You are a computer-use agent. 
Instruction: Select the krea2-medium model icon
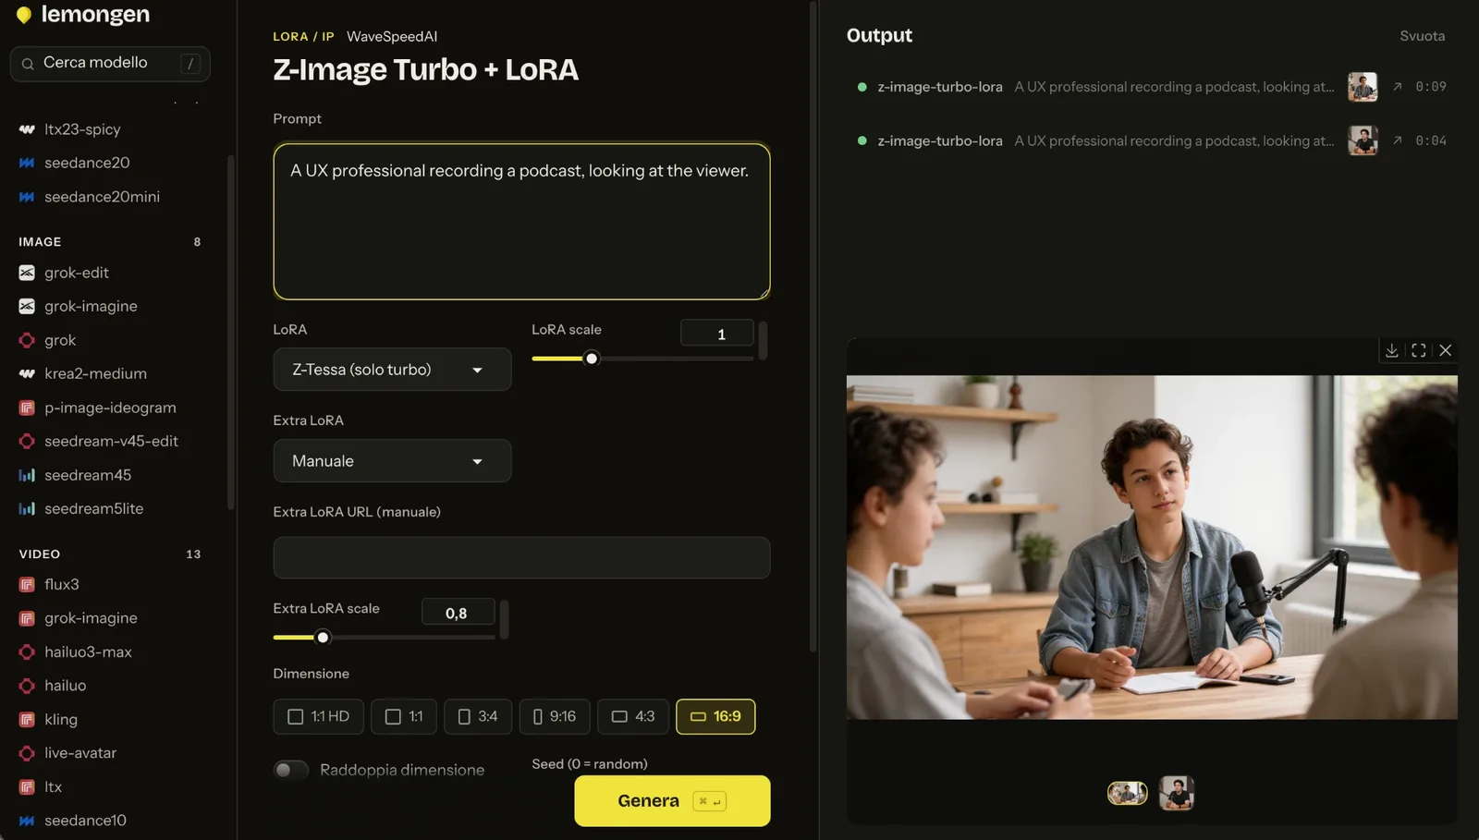pyautogui.click(x=27, y=373)
